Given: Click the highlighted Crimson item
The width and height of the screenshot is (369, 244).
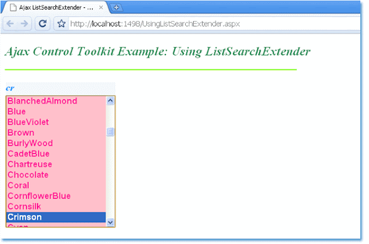Looking at the screenshot, I should (56, 217).
